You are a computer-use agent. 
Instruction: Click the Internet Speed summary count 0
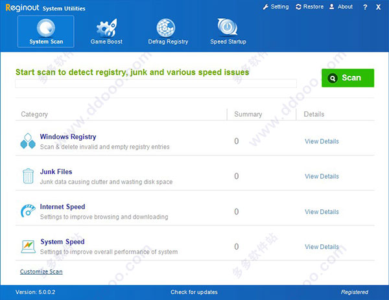click(x=237, y=211)
